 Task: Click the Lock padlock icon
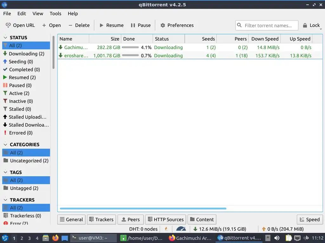point(305,25)
